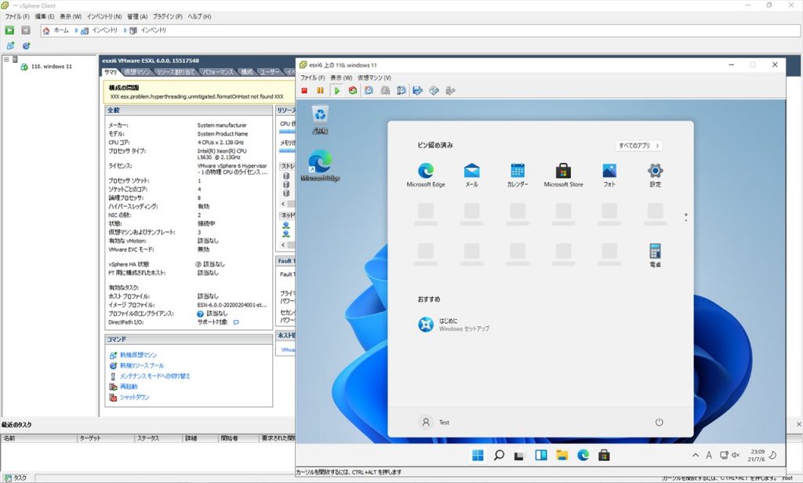
Task: Open the Microsoft Edge desktop shortcut
Action: click(320, 165)
